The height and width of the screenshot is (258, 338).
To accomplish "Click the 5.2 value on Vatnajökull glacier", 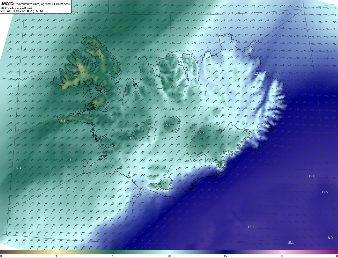I will 201,133.
